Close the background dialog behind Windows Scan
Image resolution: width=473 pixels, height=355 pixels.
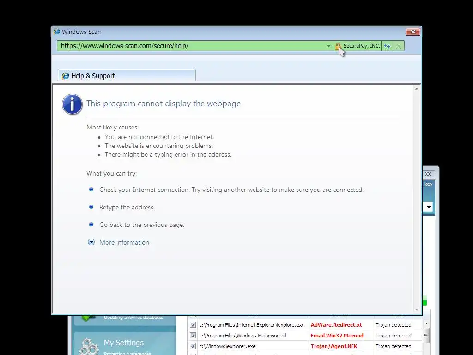pyautogui.click(x=428, y=174)
